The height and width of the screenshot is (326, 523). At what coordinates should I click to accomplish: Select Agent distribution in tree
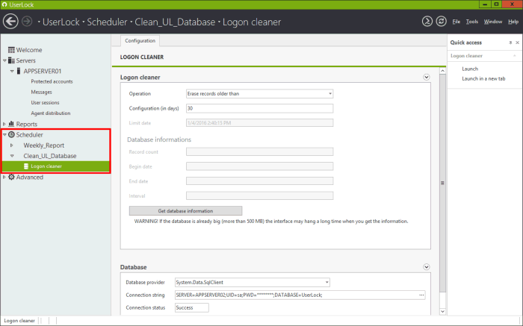pyautogui.click(x=51, y=113)
